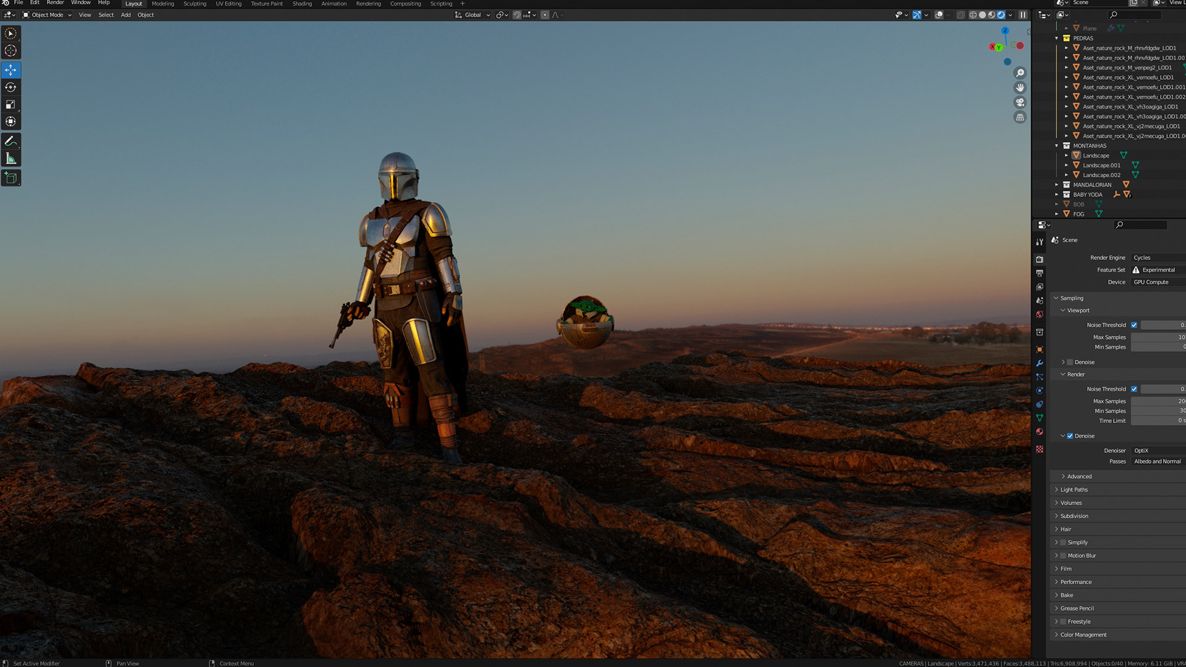Select the Annotate pencil tool

[x=11, y=141]
